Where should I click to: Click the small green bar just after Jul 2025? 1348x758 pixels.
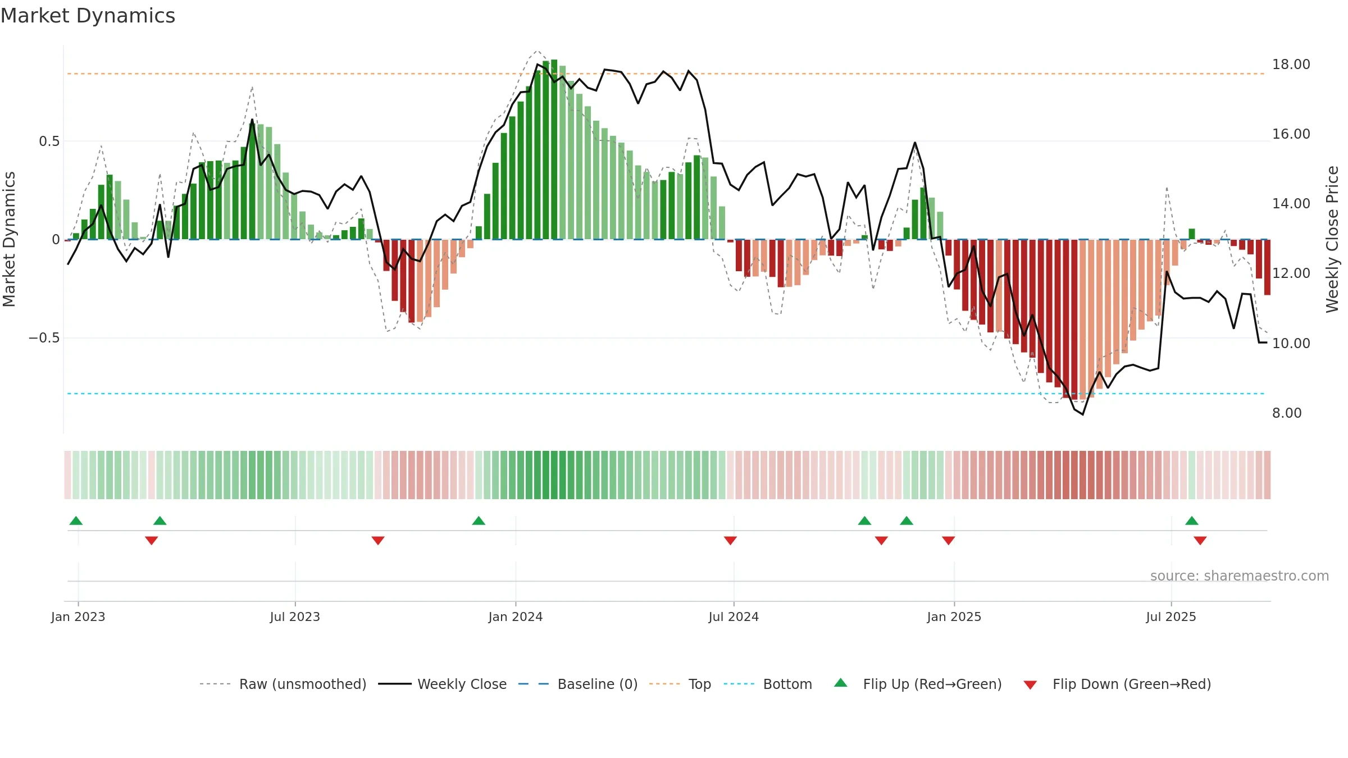tap(1192, 234)
